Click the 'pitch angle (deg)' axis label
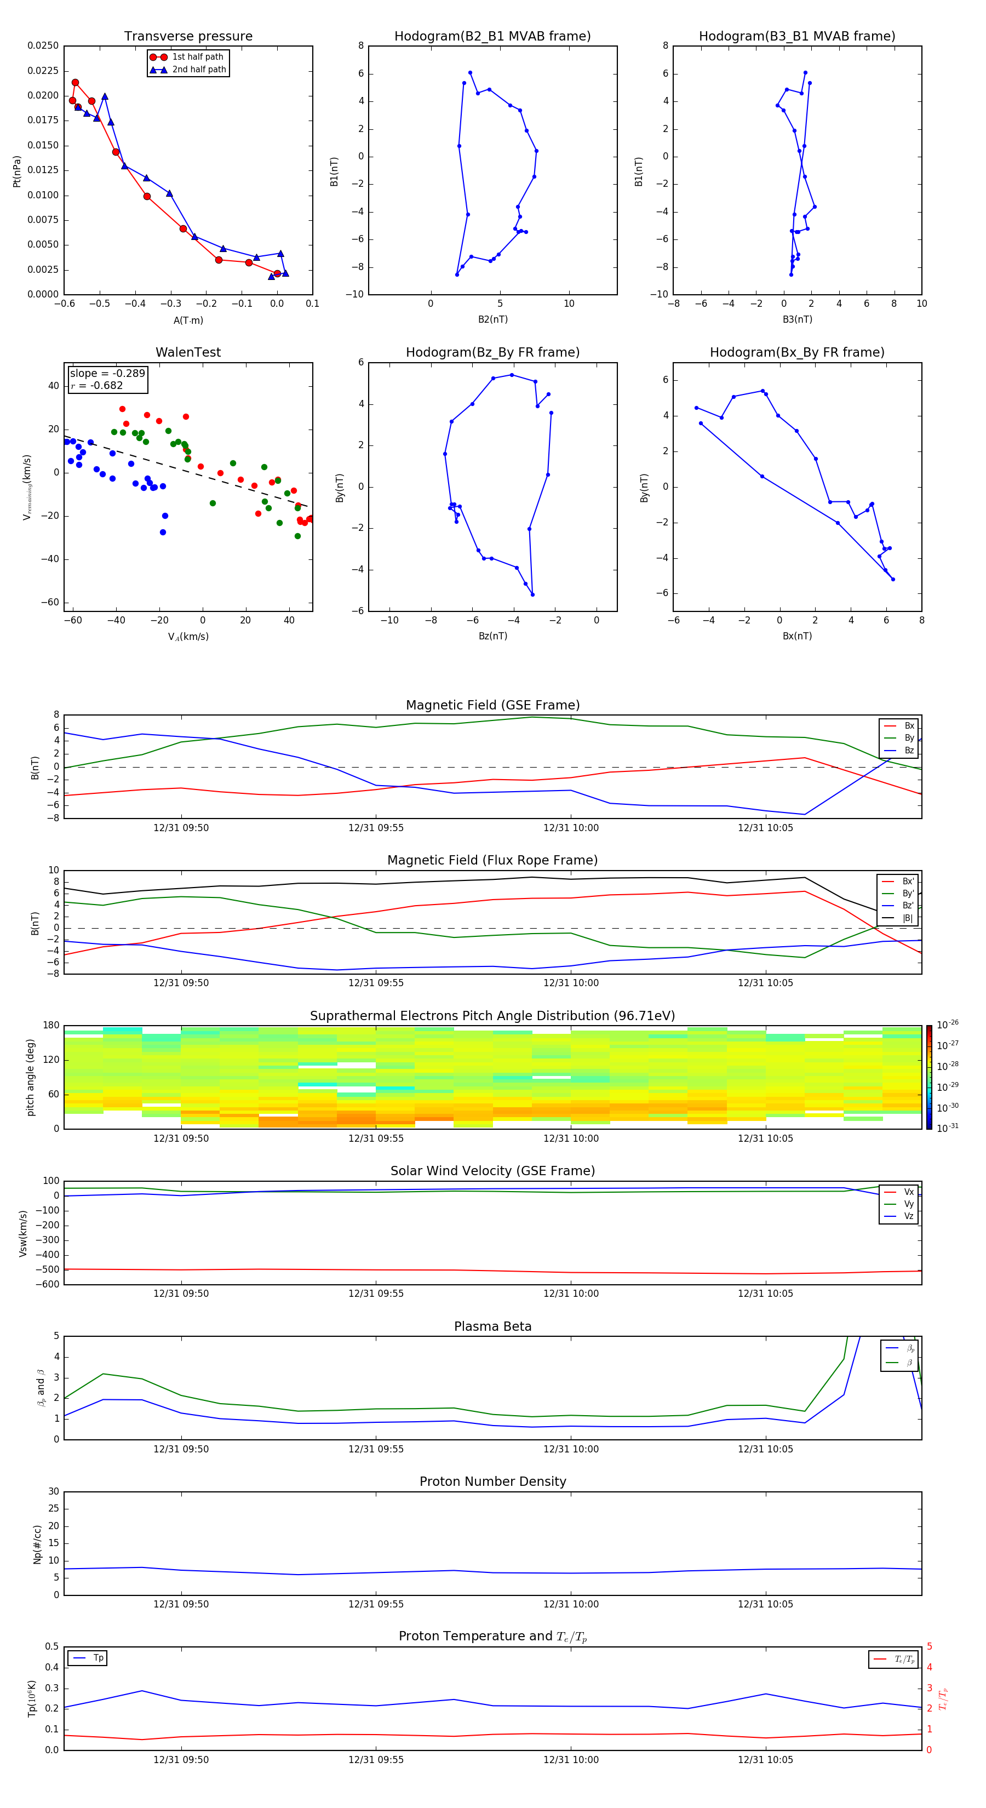 (x=30, y=1077)
